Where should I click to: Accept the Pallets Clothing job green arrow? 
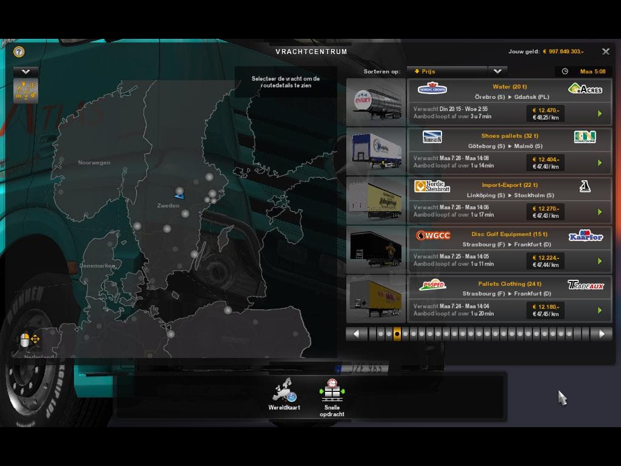(x=600, y=310)
